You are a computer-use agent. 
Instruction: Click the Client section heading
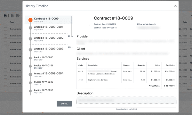pos(81,49)
